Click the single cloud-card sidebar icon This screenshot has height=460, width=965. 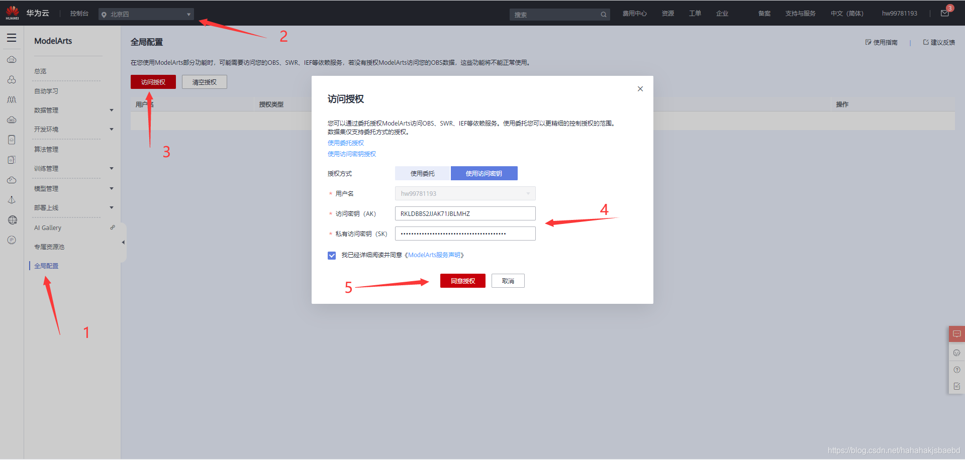click(x=12, y=140)
